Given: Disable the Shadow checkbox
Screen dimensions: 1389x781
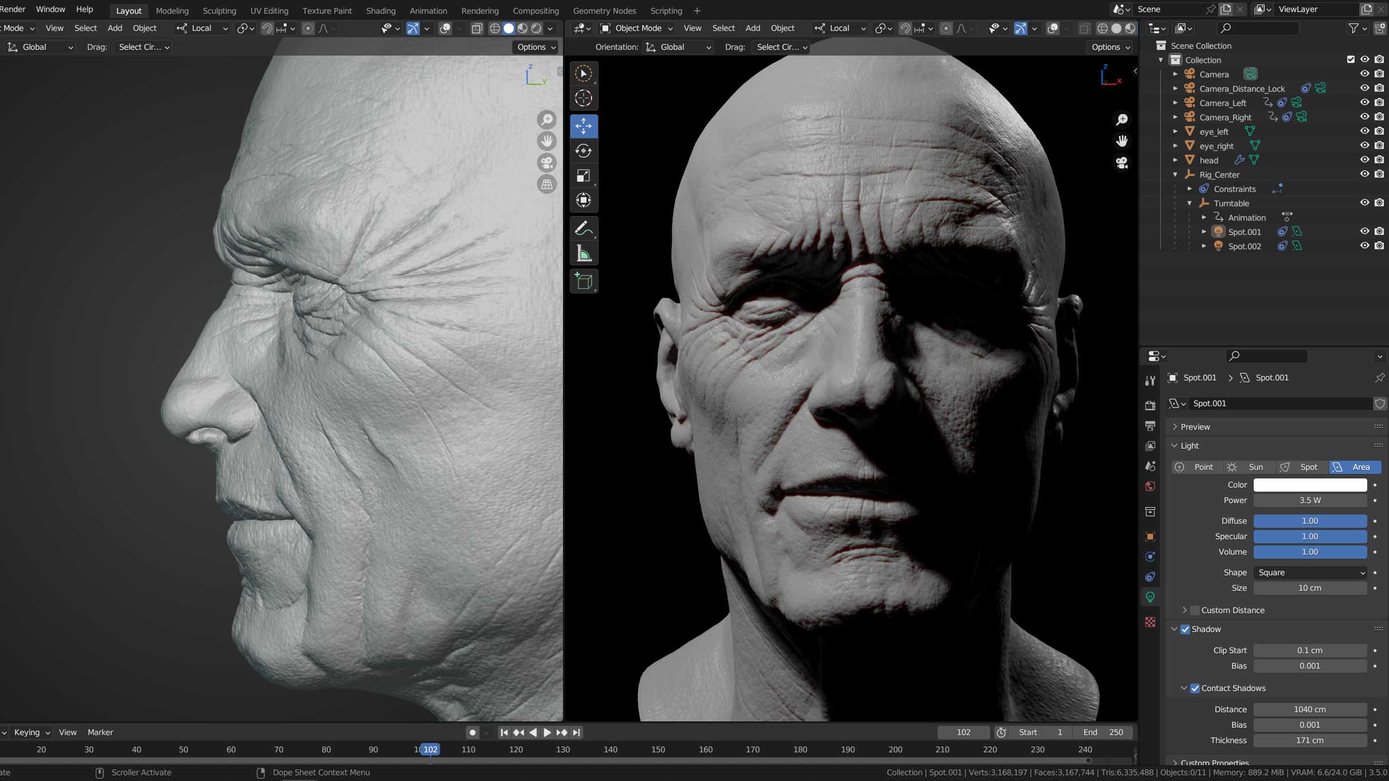Looking at the screenshot, I should (x=1185, y=629).
